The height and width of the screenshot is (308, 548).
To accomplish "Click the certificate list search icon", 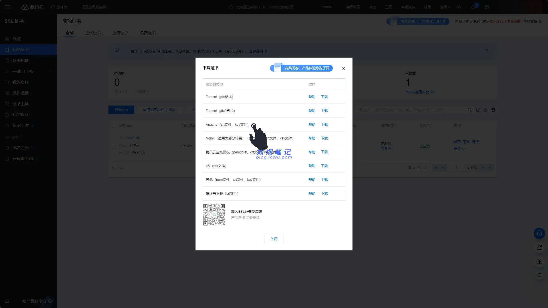I will 470,110.
